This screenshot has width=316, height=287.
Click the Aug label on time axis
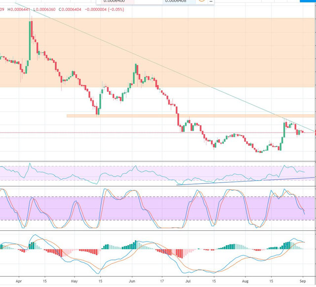click(245, 281)
